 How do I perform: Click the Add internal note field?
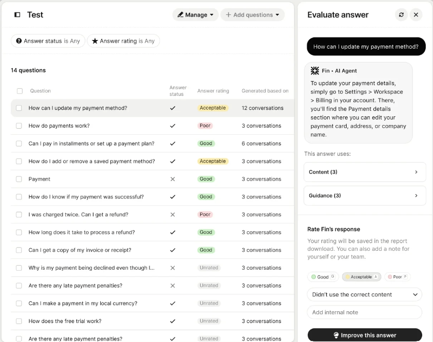tap(364, 312)
